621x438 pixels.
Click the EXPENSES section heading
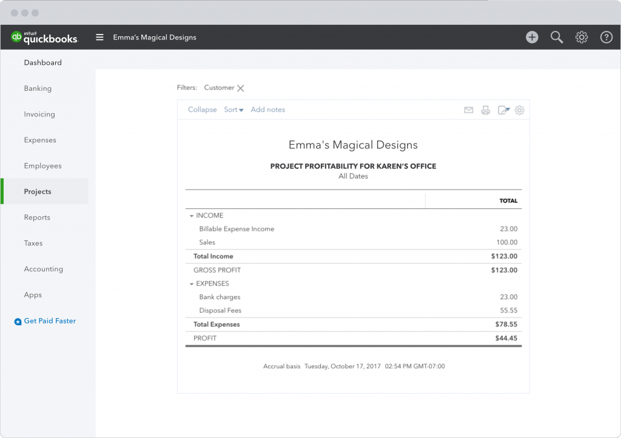[x=212, y=284]
